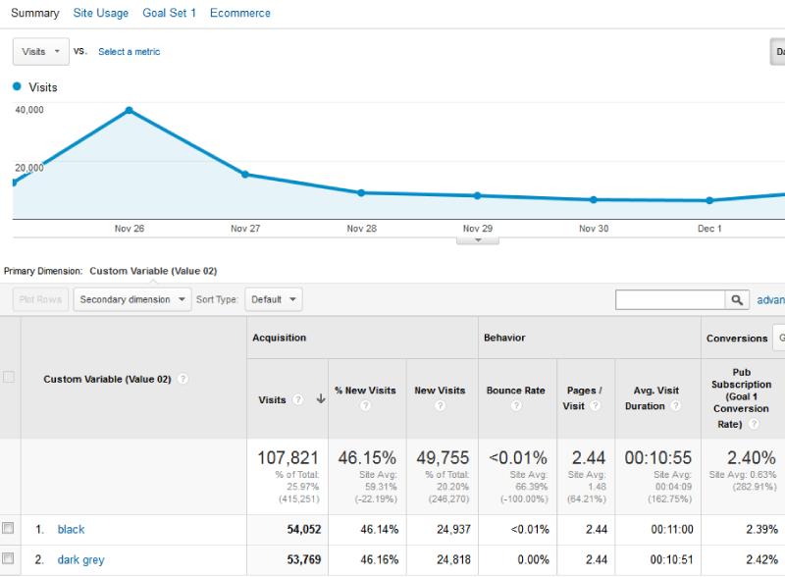785x577 pixels.
Task: Open the Visits metric dropdown
Action: pos(41,52)
